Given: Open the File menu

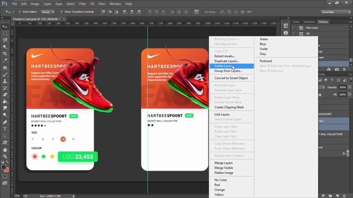Looking at the screenshot, I should pyautogui.click(x=14, y=4).
